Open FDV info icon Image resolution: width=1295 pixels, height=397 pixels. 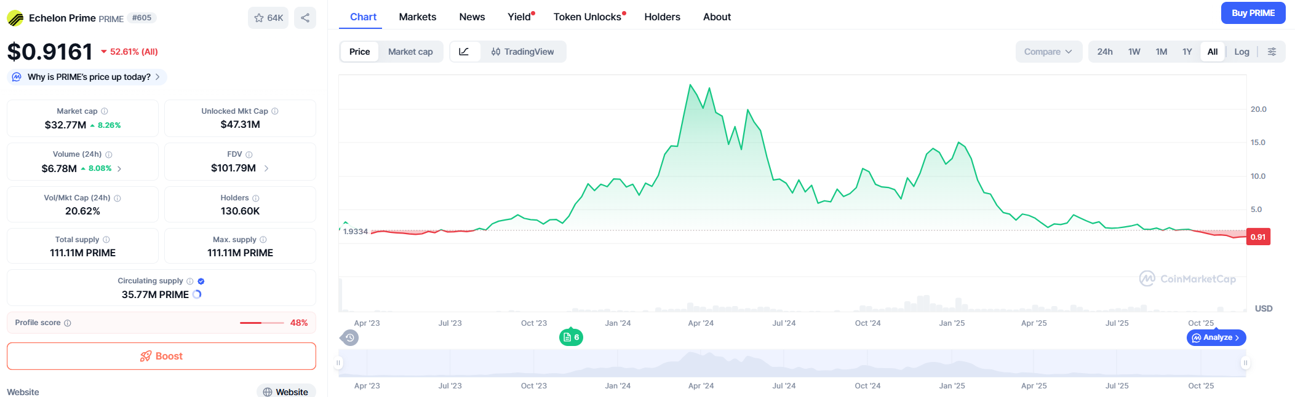[x=249, y=155]
